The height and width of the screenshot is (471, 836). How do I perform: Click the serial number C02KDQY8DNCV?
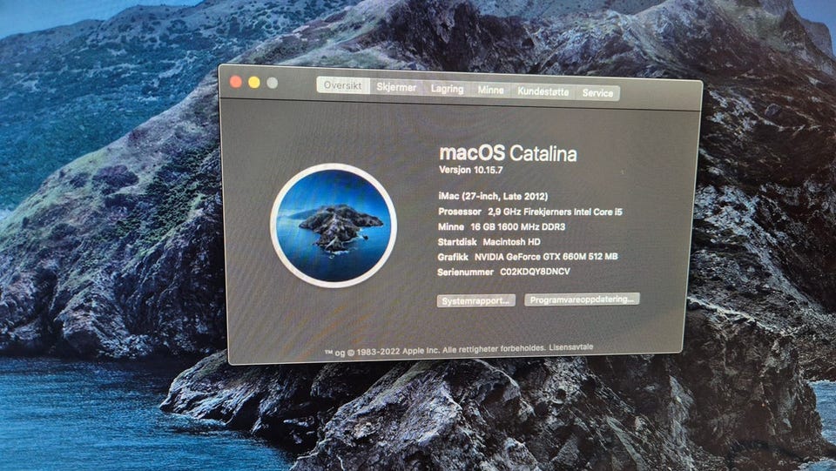pos(535,272)
